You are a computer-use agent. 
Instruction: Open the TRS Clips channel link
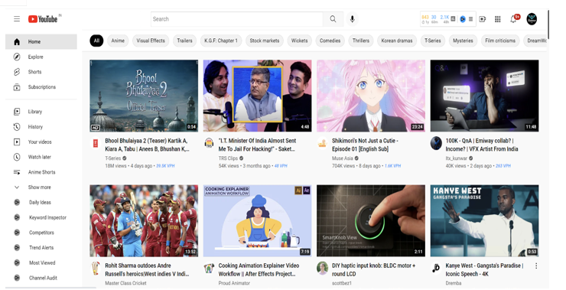click(x=228, y=158)
